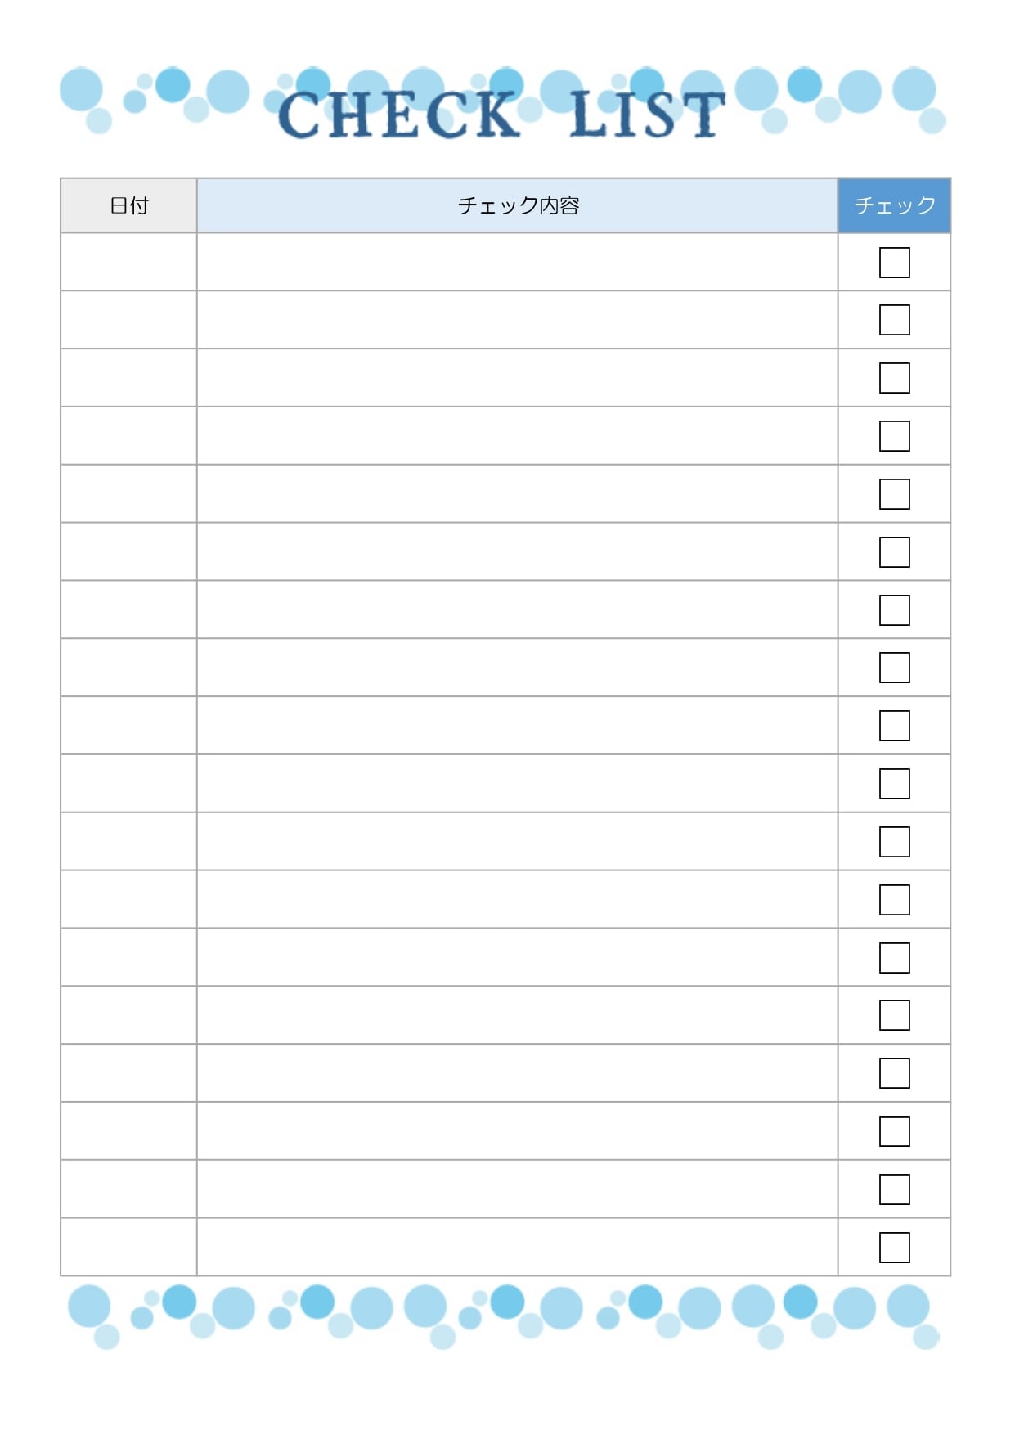
Task: Click the third row's check content cell
Action: tap(517, 378)
